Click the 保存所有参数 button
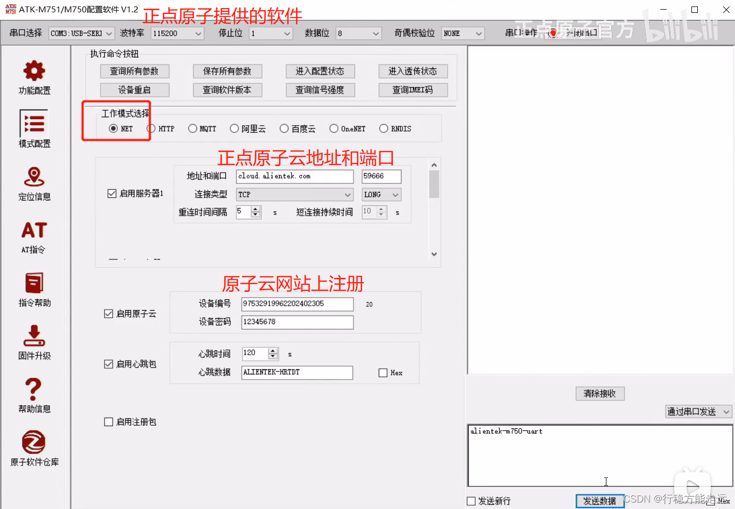735x509 pixels. coord(228,71)
